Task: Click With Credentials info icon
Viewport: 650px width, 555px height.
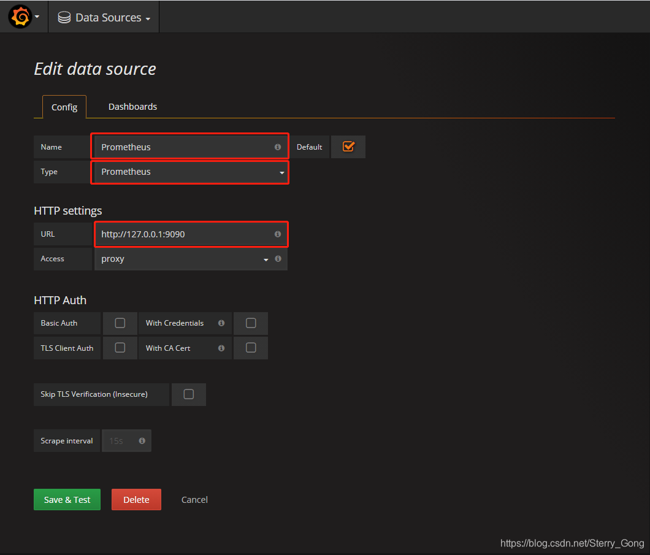Action: pos(221,323)
